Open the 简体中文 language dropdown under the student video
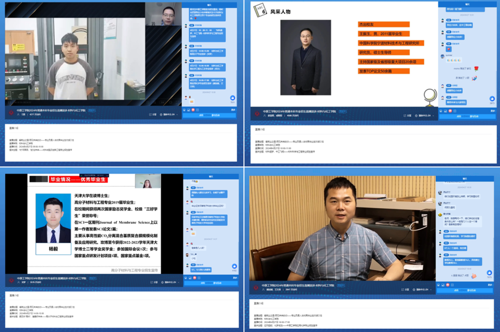The height and width of the screenshot is (332, 500). click(171, 115)
